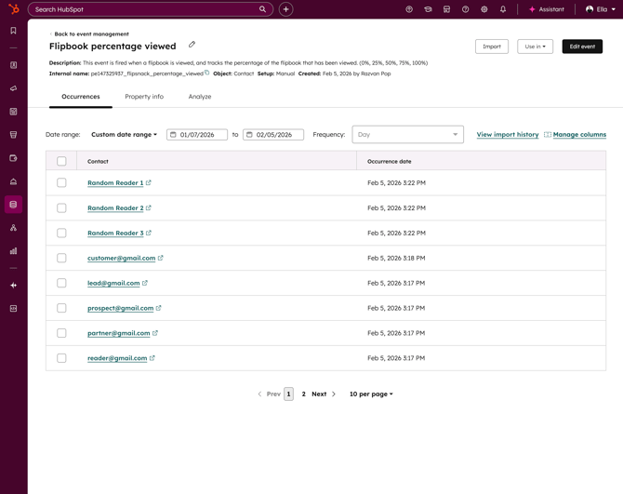This screenshot has height=494, width=623.
Task: Expand the Custom date range dropdown
Action: [124, 135]
